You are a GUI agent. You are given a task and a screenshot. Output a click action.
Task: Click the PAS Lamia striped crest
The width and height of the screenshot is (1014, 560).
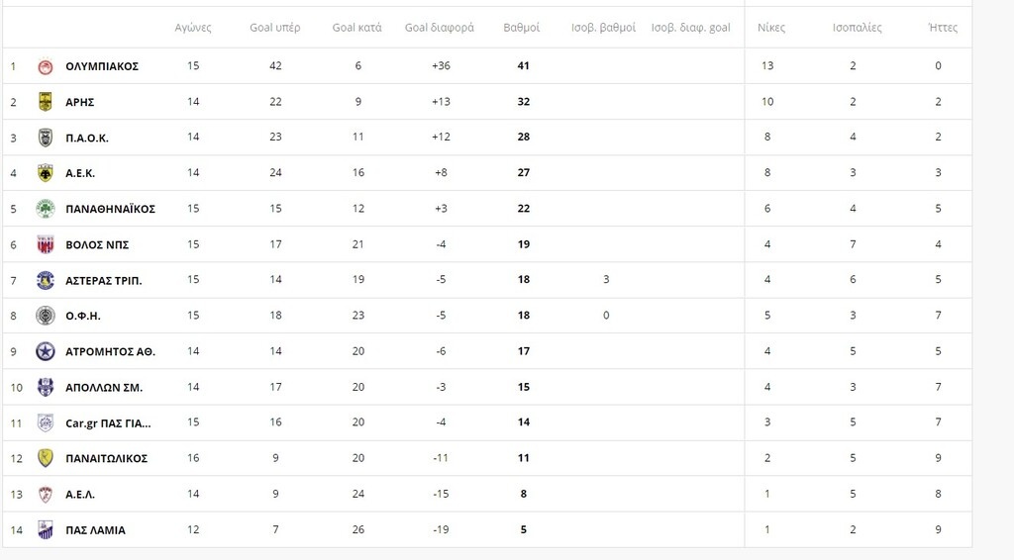[46, 530]
